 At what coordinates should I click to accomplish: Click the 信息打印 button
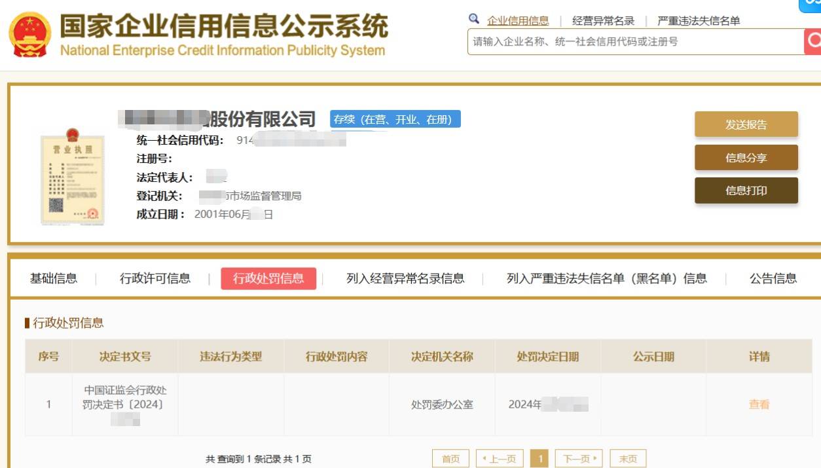click(746, 190)
